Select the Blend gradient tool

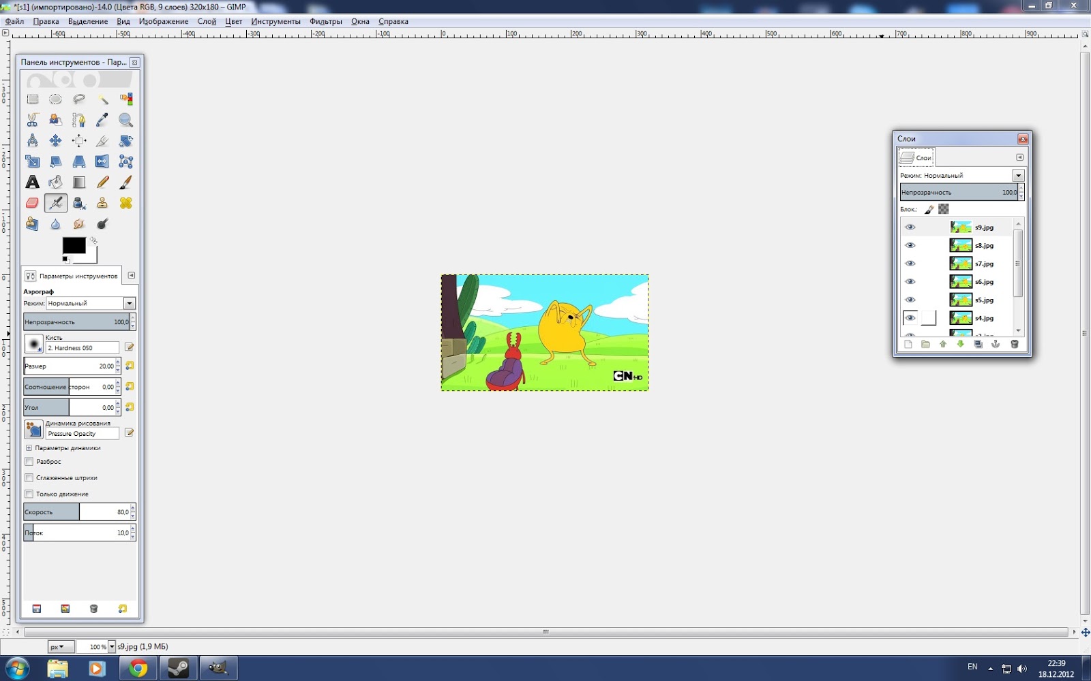click(79, 183)
